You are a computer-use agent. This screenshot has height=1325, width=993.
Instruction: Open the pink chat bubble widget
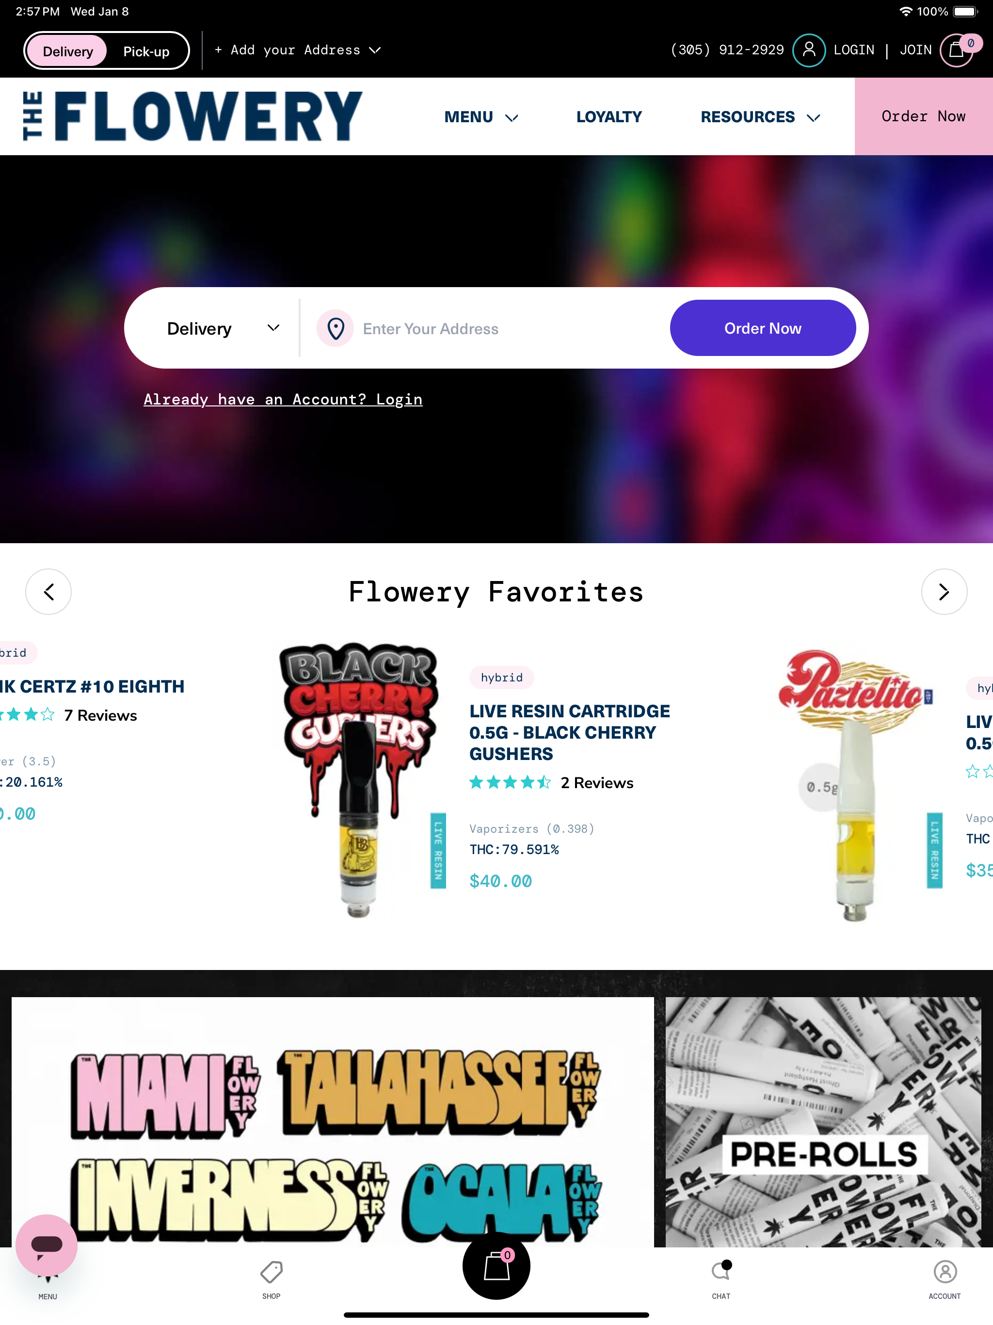[x=47, y=1244]
